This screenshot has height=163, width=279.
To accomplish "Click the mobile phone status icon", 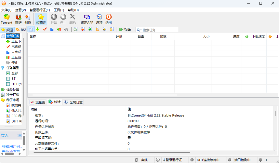I will pyautogui.click(x=137, y=160).
